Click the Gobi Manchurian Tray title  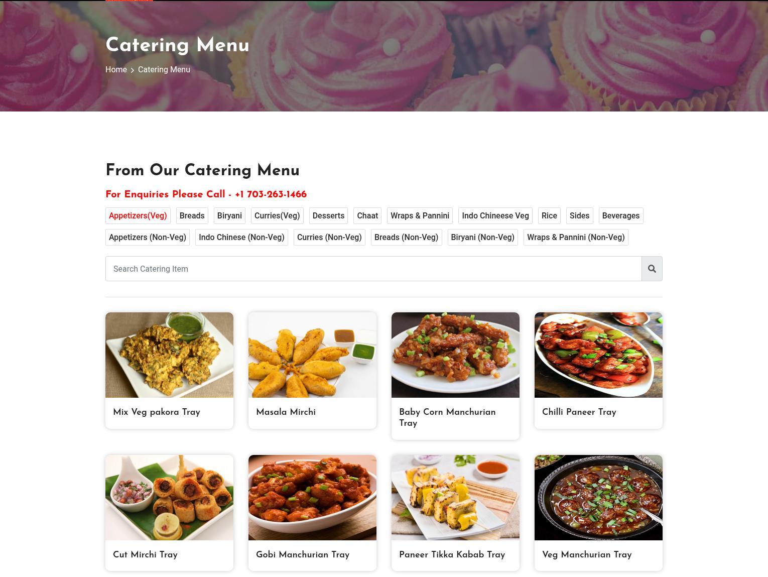point(303,555)
